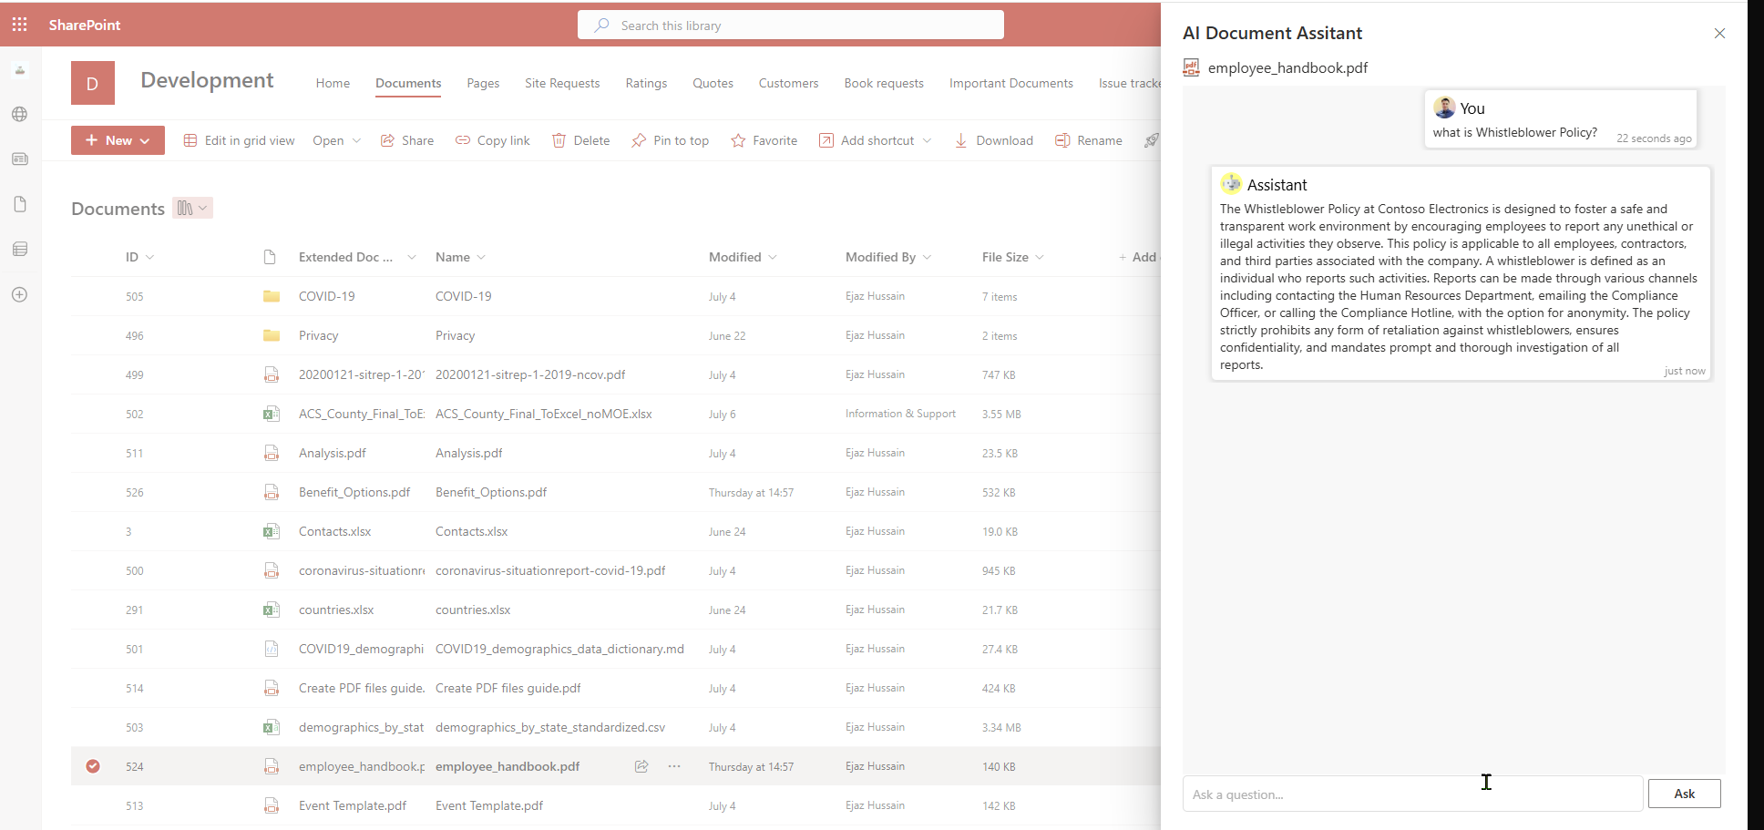Open the Name column header menu
The image size is (1764, 830).
pos(460,257)
